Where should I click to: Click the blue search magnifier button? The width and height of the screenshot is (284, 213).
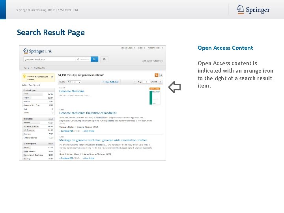tap(94, 59)
